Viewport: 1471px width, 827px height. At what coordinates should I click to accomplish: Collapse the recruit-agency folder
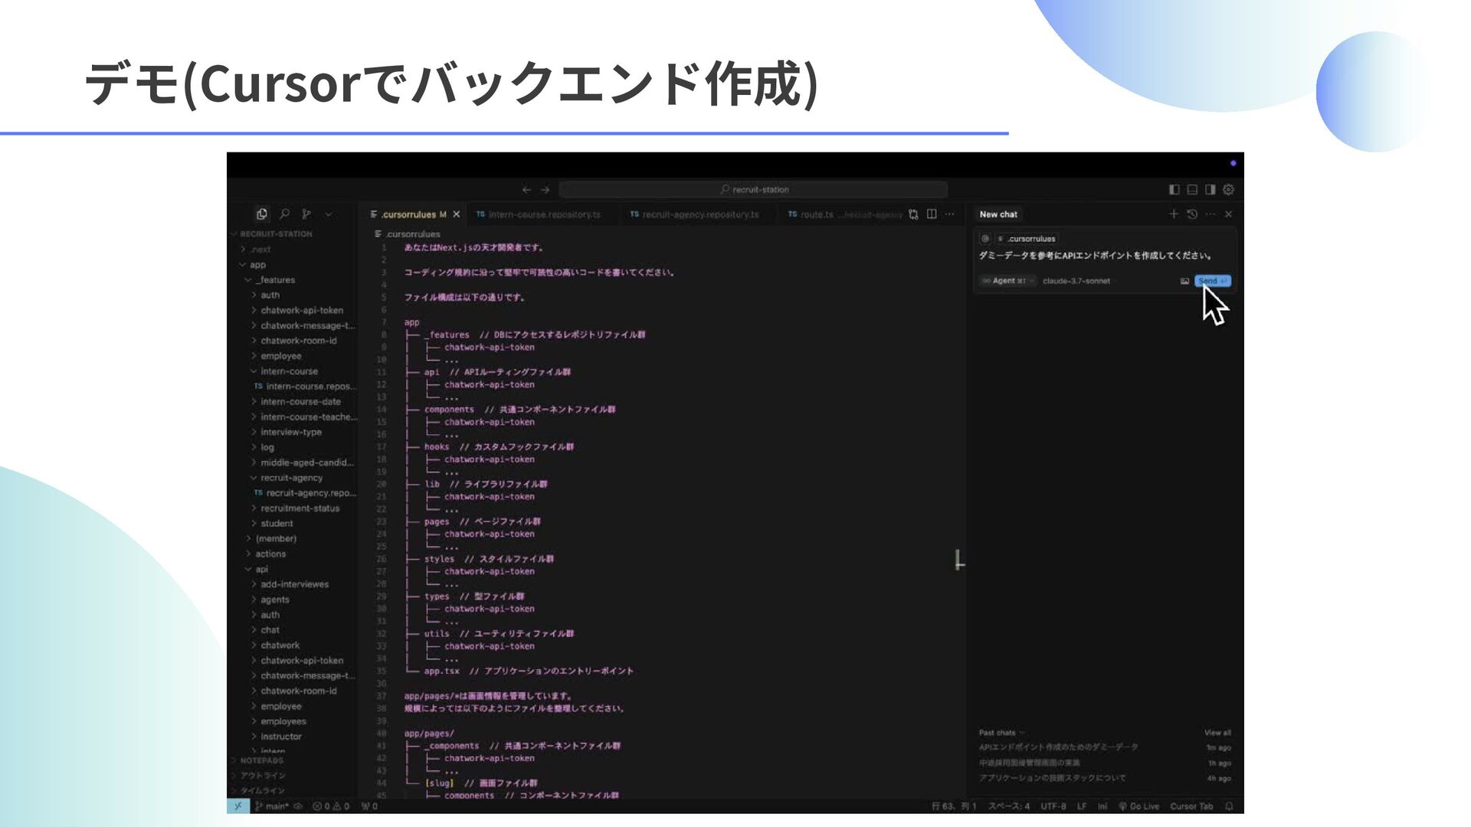click(290, 478)
